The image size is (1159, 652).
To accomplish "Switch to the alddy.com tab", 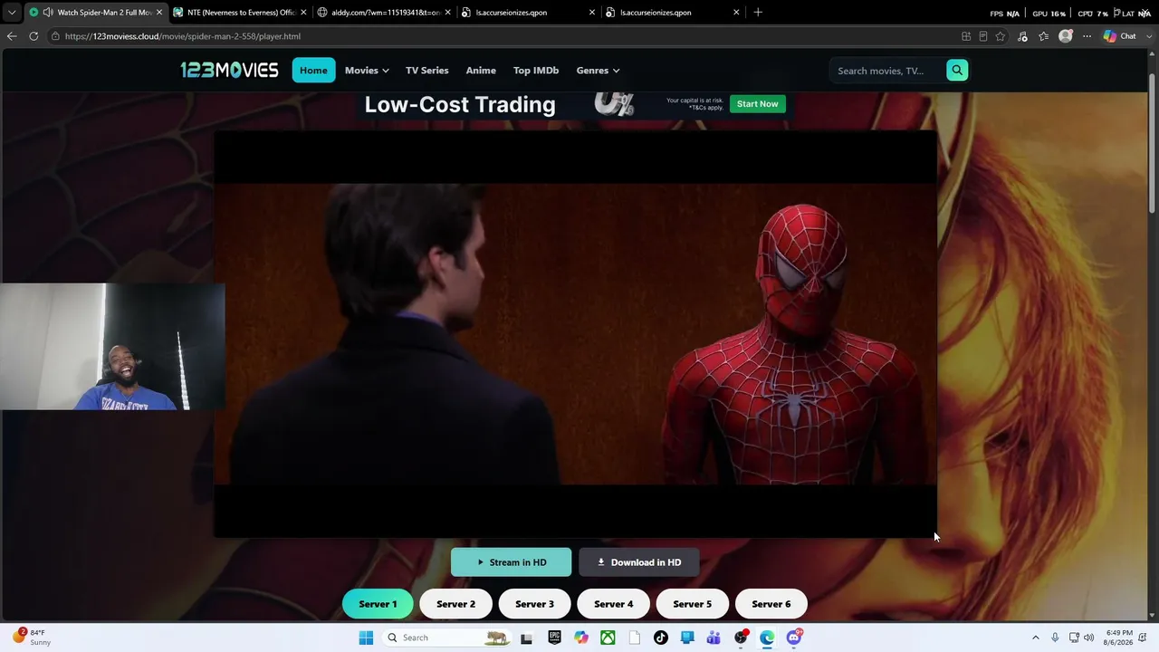I will click(385, 13).
